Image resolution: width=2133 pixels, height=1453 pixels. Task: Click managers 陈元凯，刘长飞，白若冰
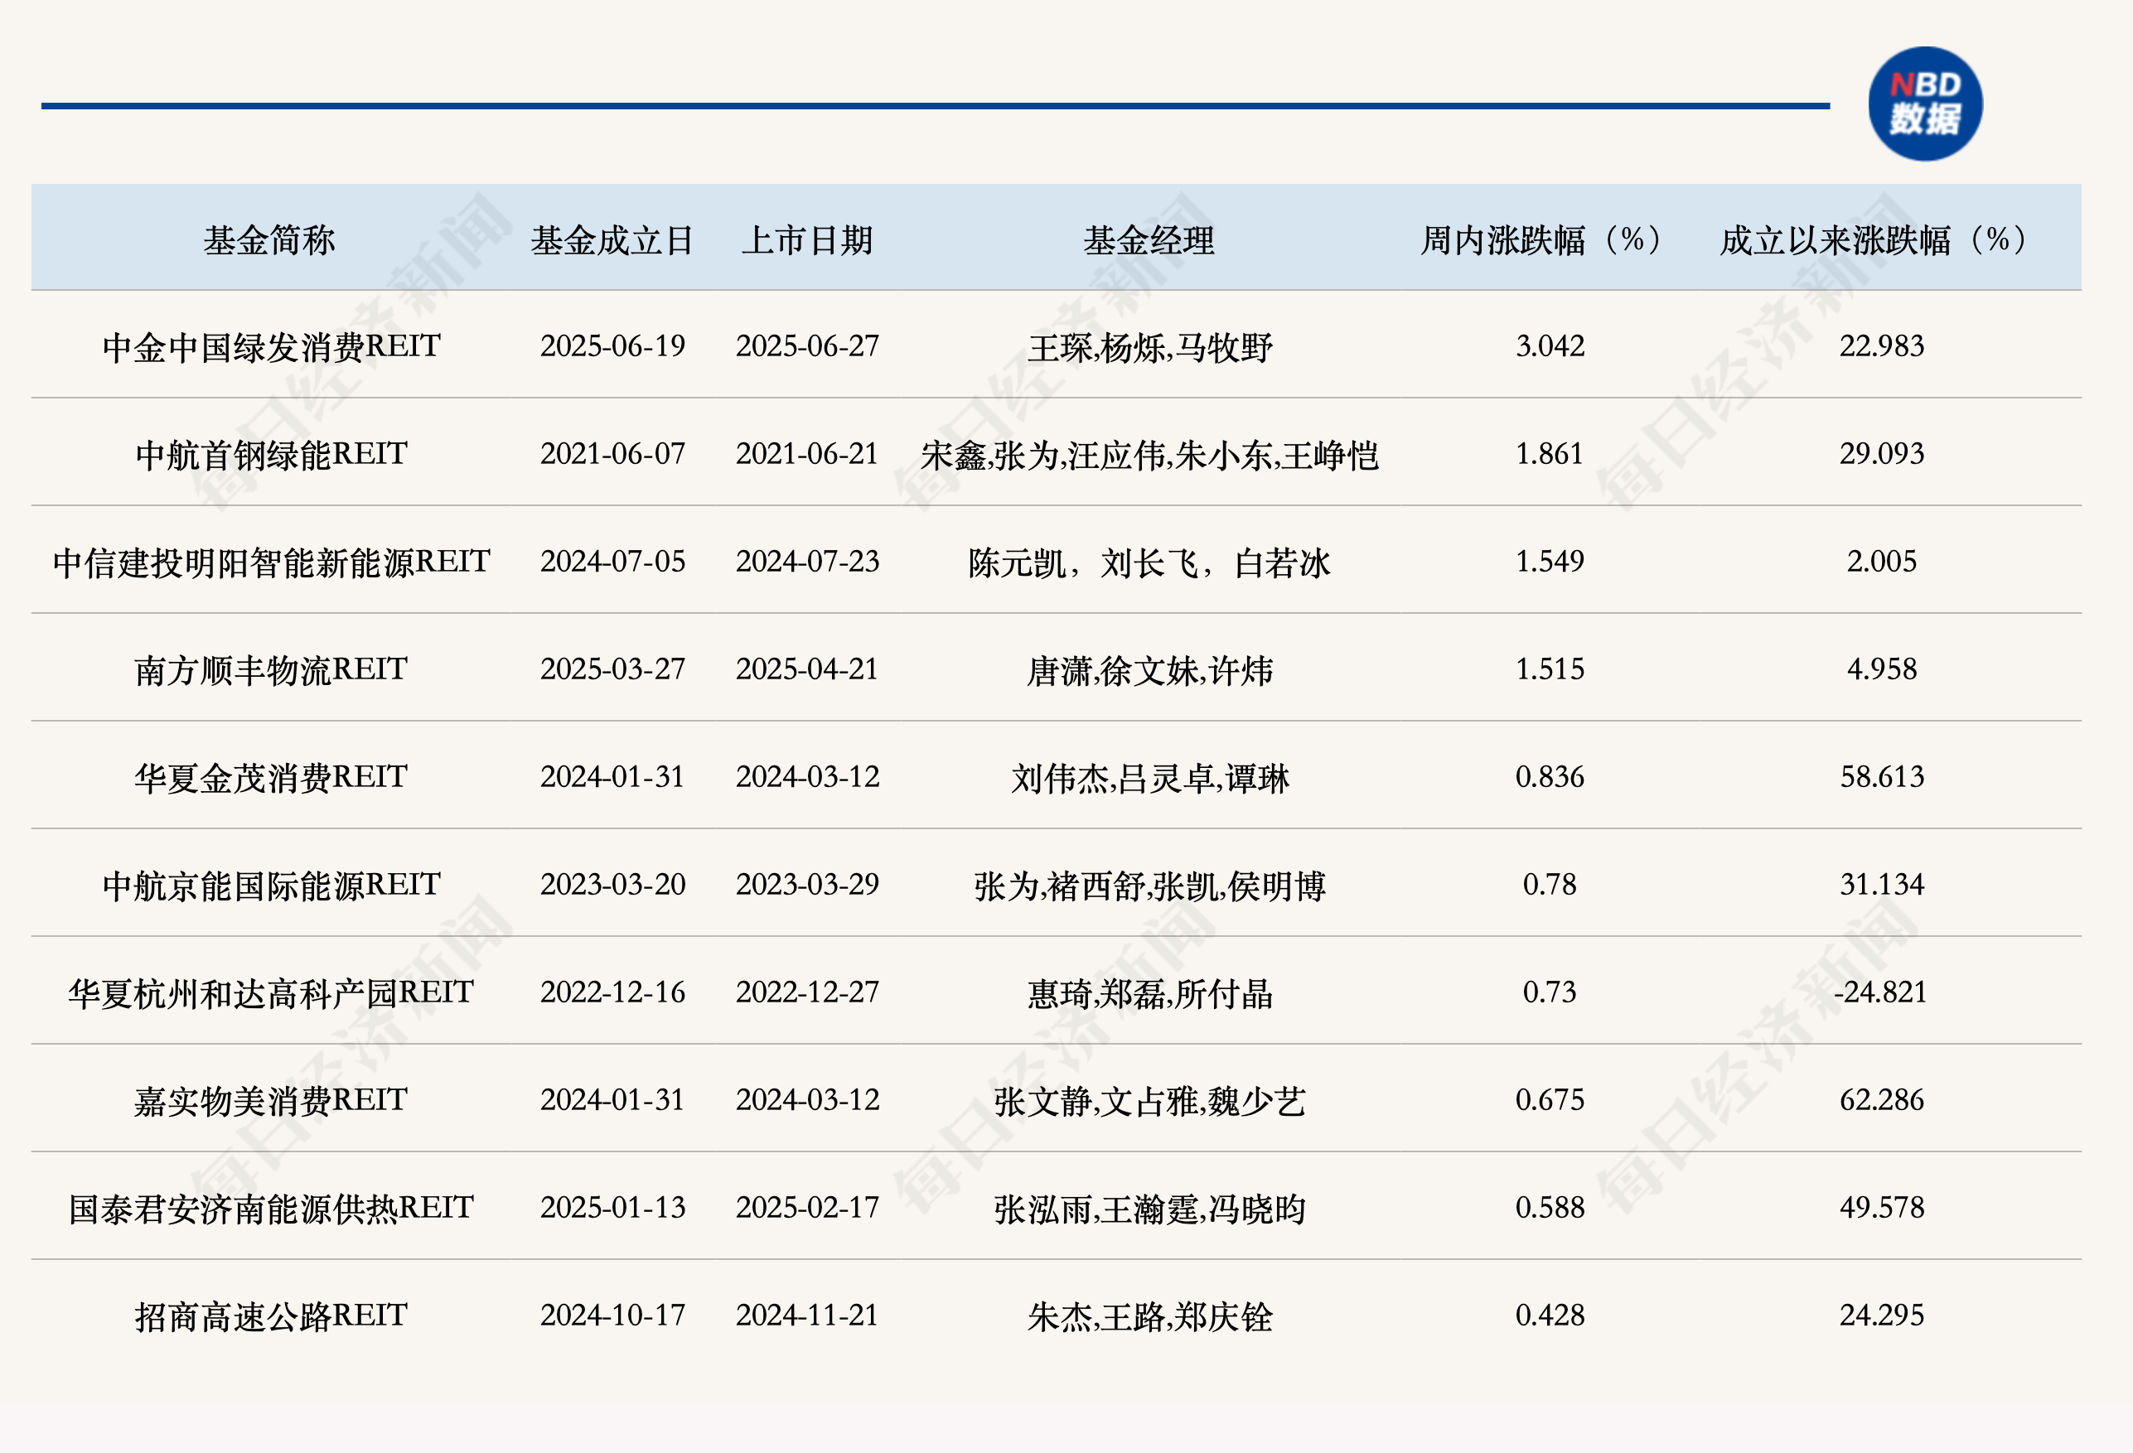[1150, 563]
